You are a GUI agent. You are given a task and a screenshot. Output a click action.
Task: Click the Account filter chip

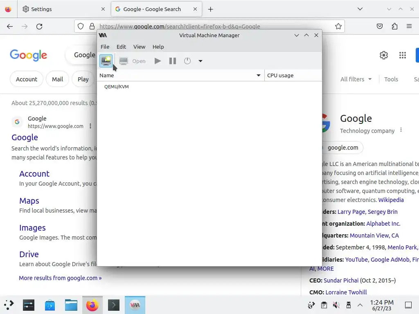(x=27, y=79)
